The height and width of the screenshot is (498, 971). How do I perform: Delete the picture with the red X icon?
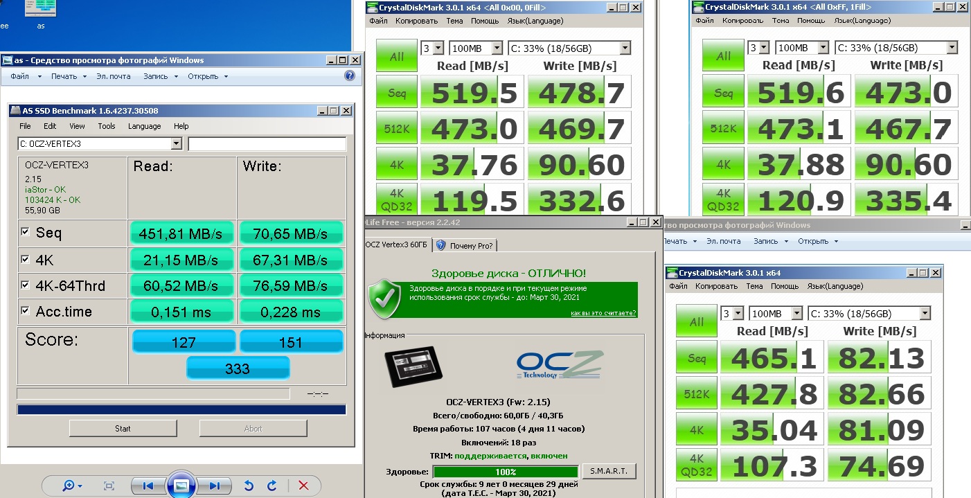coord(303,486)
